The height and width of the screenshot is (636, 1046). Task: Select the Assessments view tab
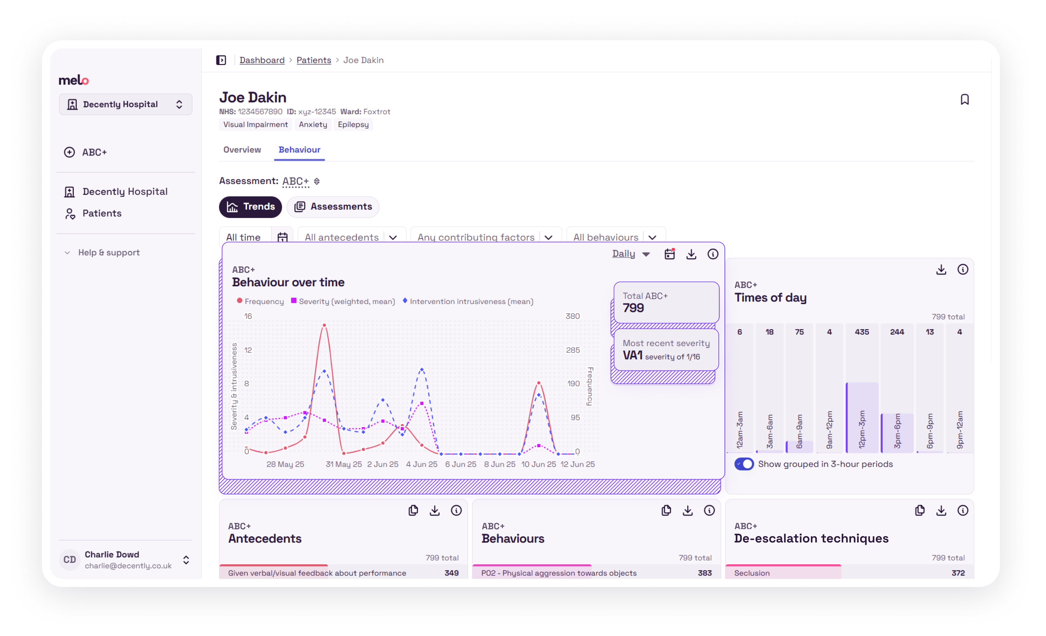point(333,207)
